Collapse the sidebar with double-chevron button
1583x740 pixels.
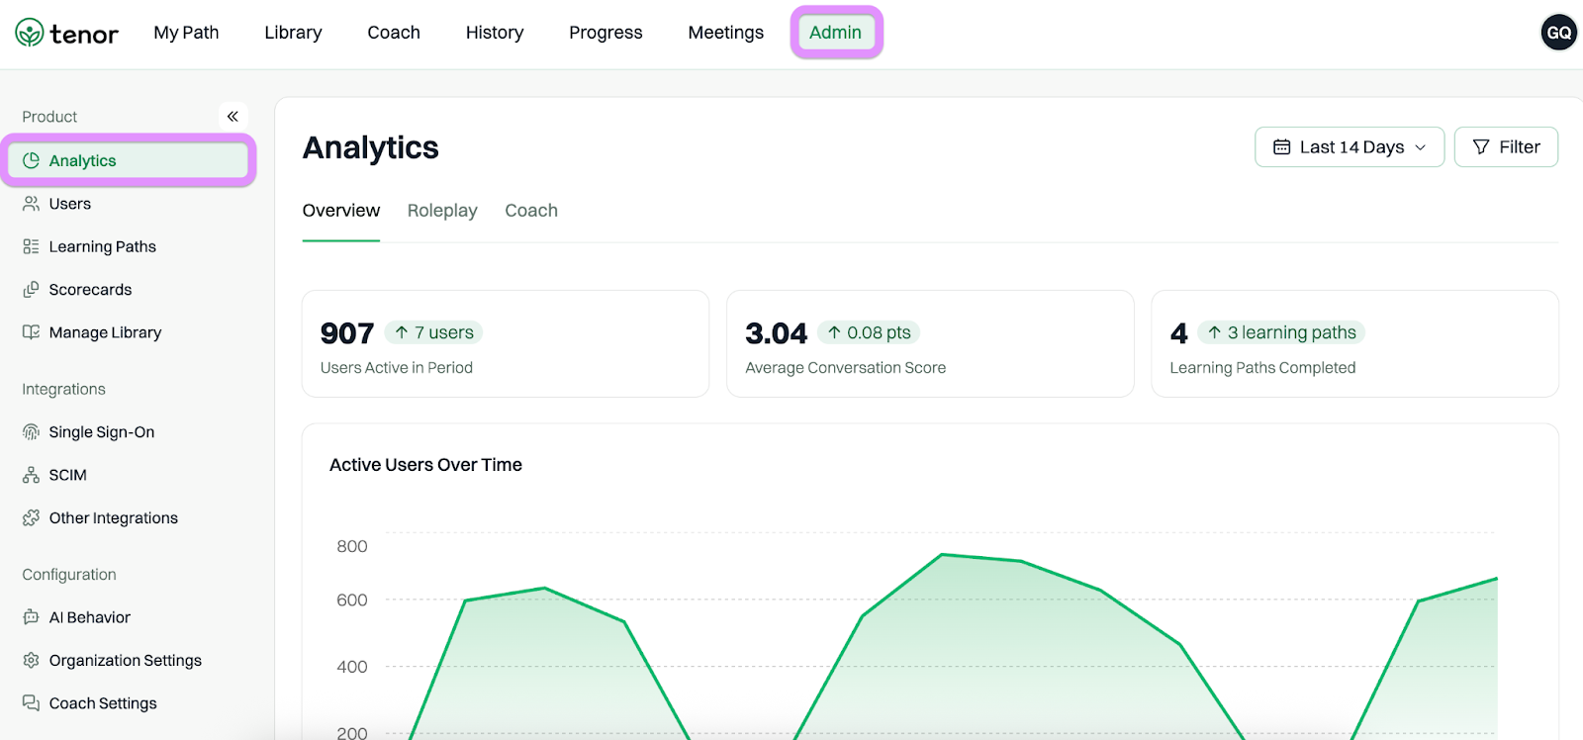pyautogui.click(x=233, y=116)
